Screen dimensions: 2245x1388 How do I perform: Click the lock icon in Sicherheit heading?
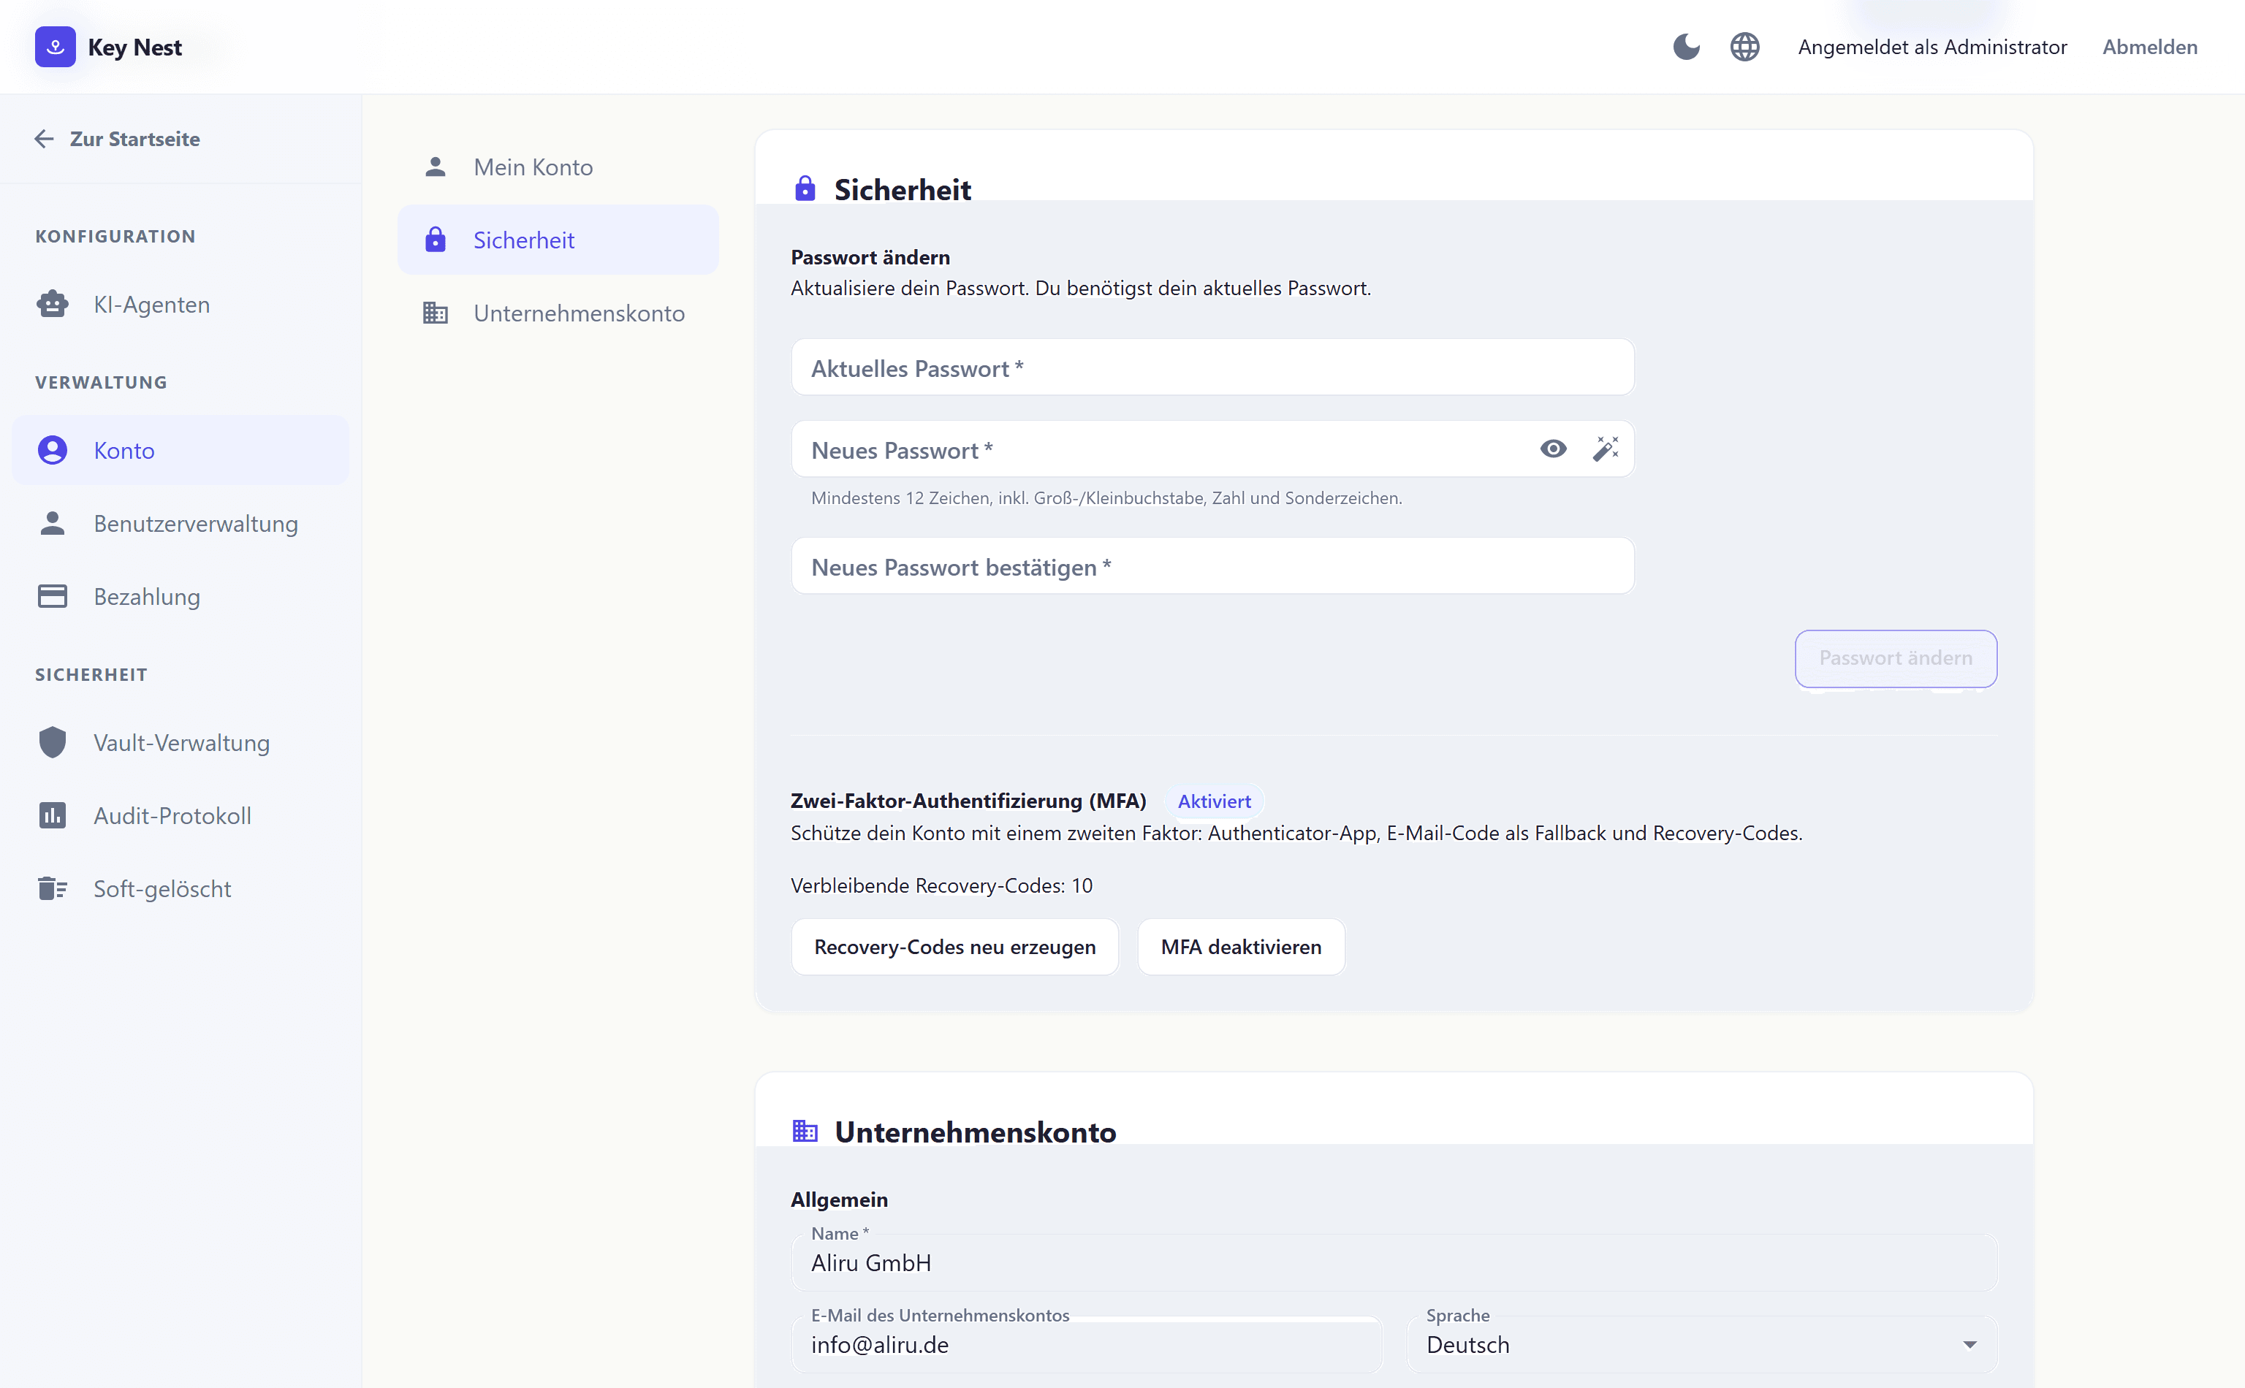click(805, 188)
